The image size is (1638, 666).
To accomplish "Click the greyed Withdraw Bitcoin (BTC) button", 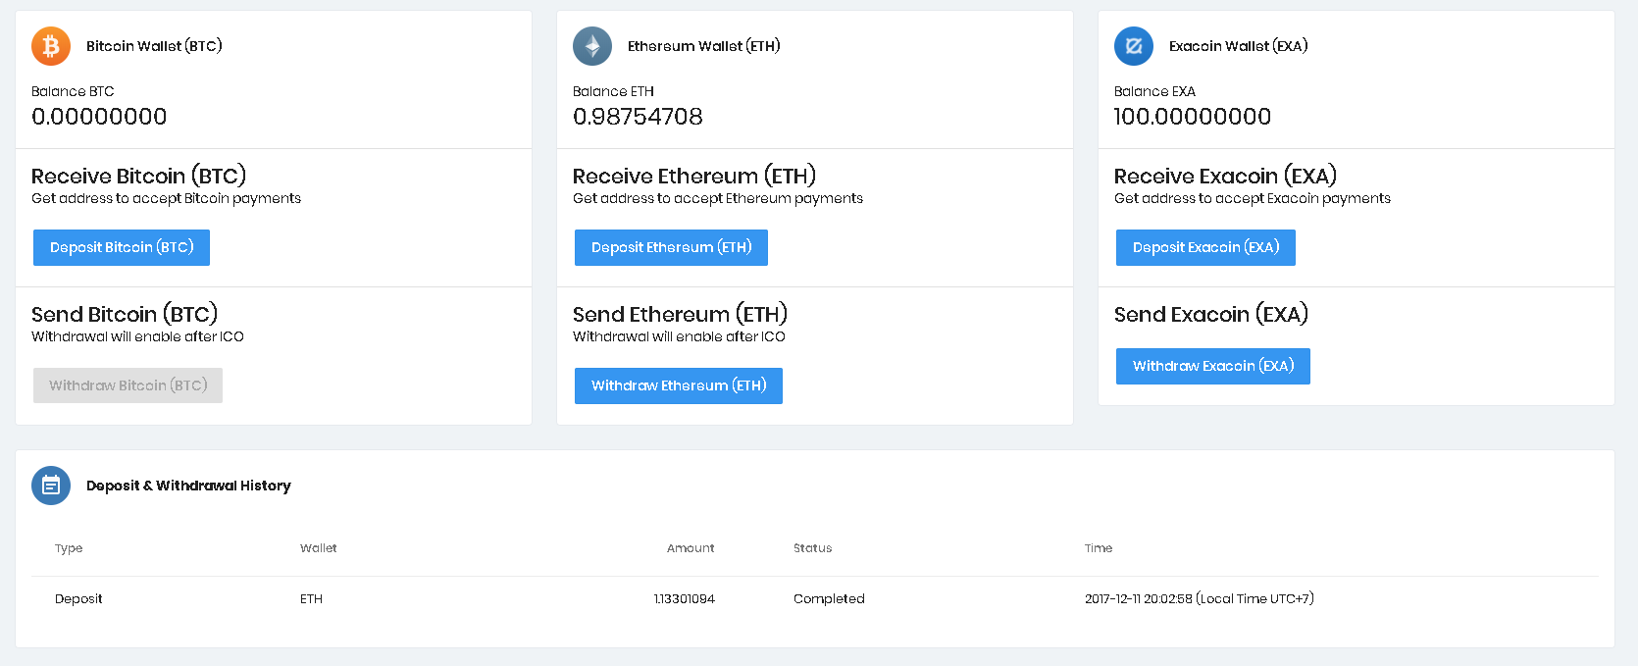I will tap(128, 385).
